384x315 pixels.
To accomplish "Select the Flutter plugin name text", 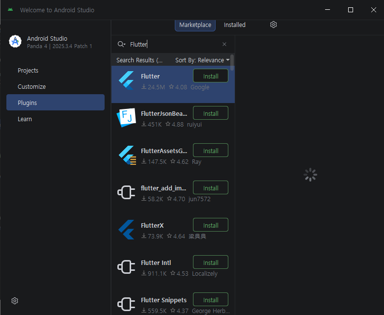I will [x=150, y=77].
